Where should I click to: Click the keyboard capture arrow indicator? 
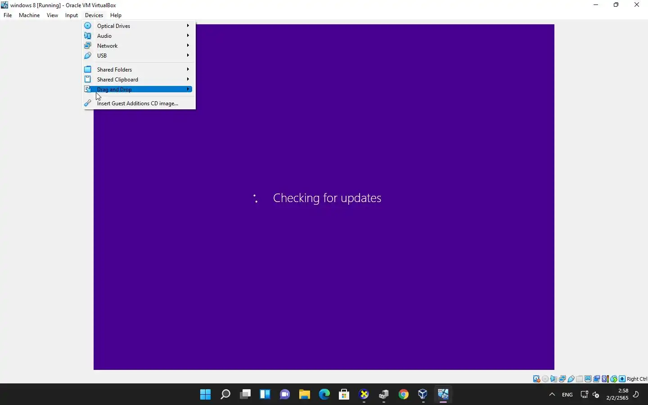(x=622, y=379)
